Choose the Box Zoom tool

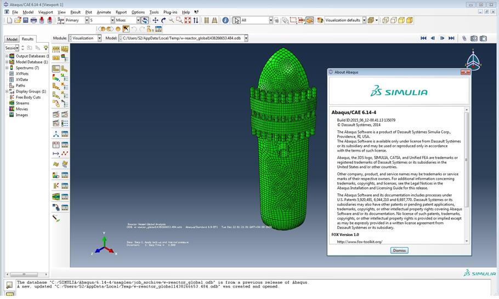tap(179, 20)
